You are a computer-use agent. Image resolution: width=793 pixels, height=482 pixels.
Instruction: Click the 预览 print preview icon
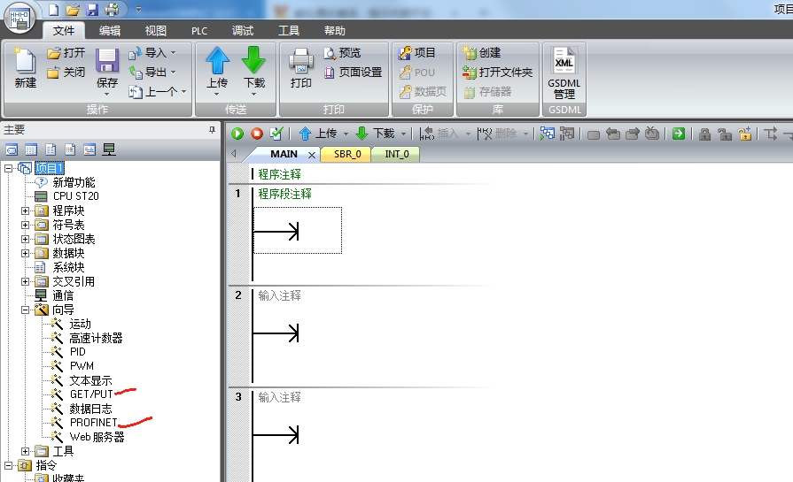330,53
